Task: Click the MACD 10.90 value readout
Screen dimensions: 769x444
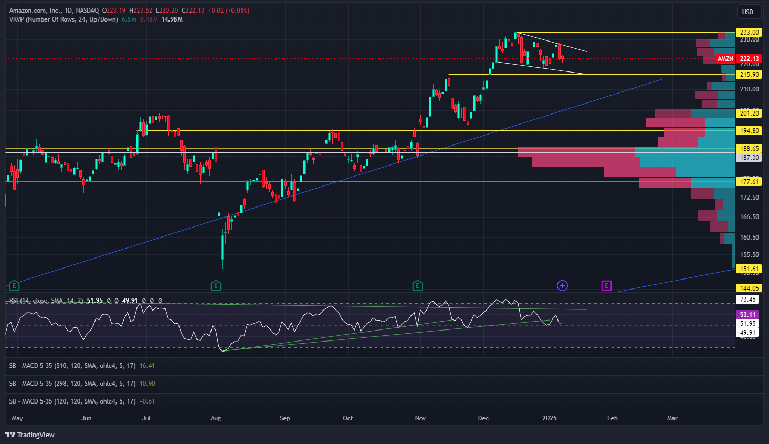Action: [147, 384]
